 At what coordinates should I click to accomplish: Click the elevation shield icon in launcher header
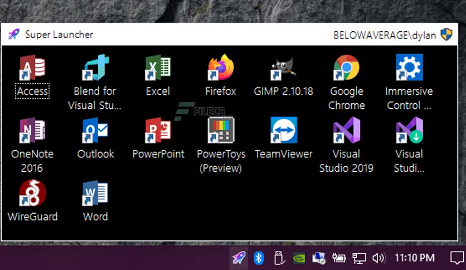(x=446, y=35)
